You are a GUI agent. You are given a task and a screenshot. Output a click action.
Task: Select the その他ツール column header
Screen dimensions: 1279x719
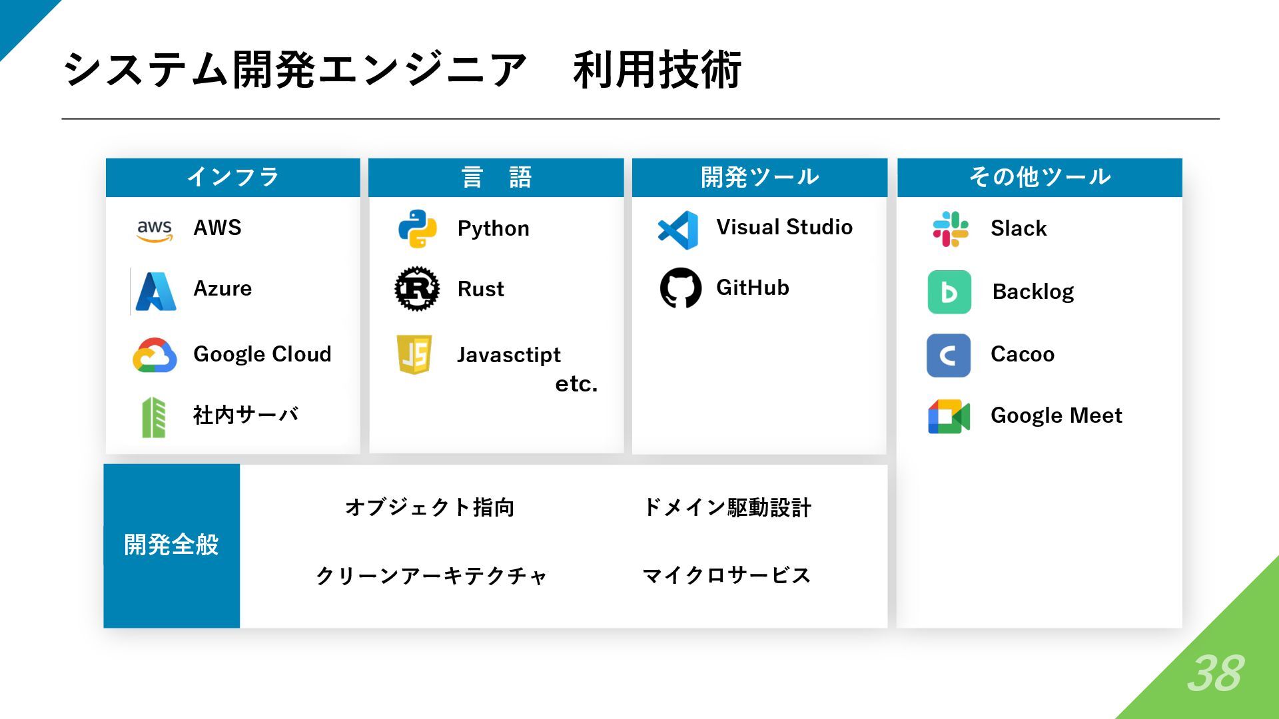click(x=1039, y=177)
